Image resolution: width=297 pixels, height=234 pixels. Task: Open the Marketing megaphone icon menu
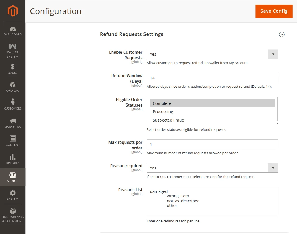click(13, 121)
